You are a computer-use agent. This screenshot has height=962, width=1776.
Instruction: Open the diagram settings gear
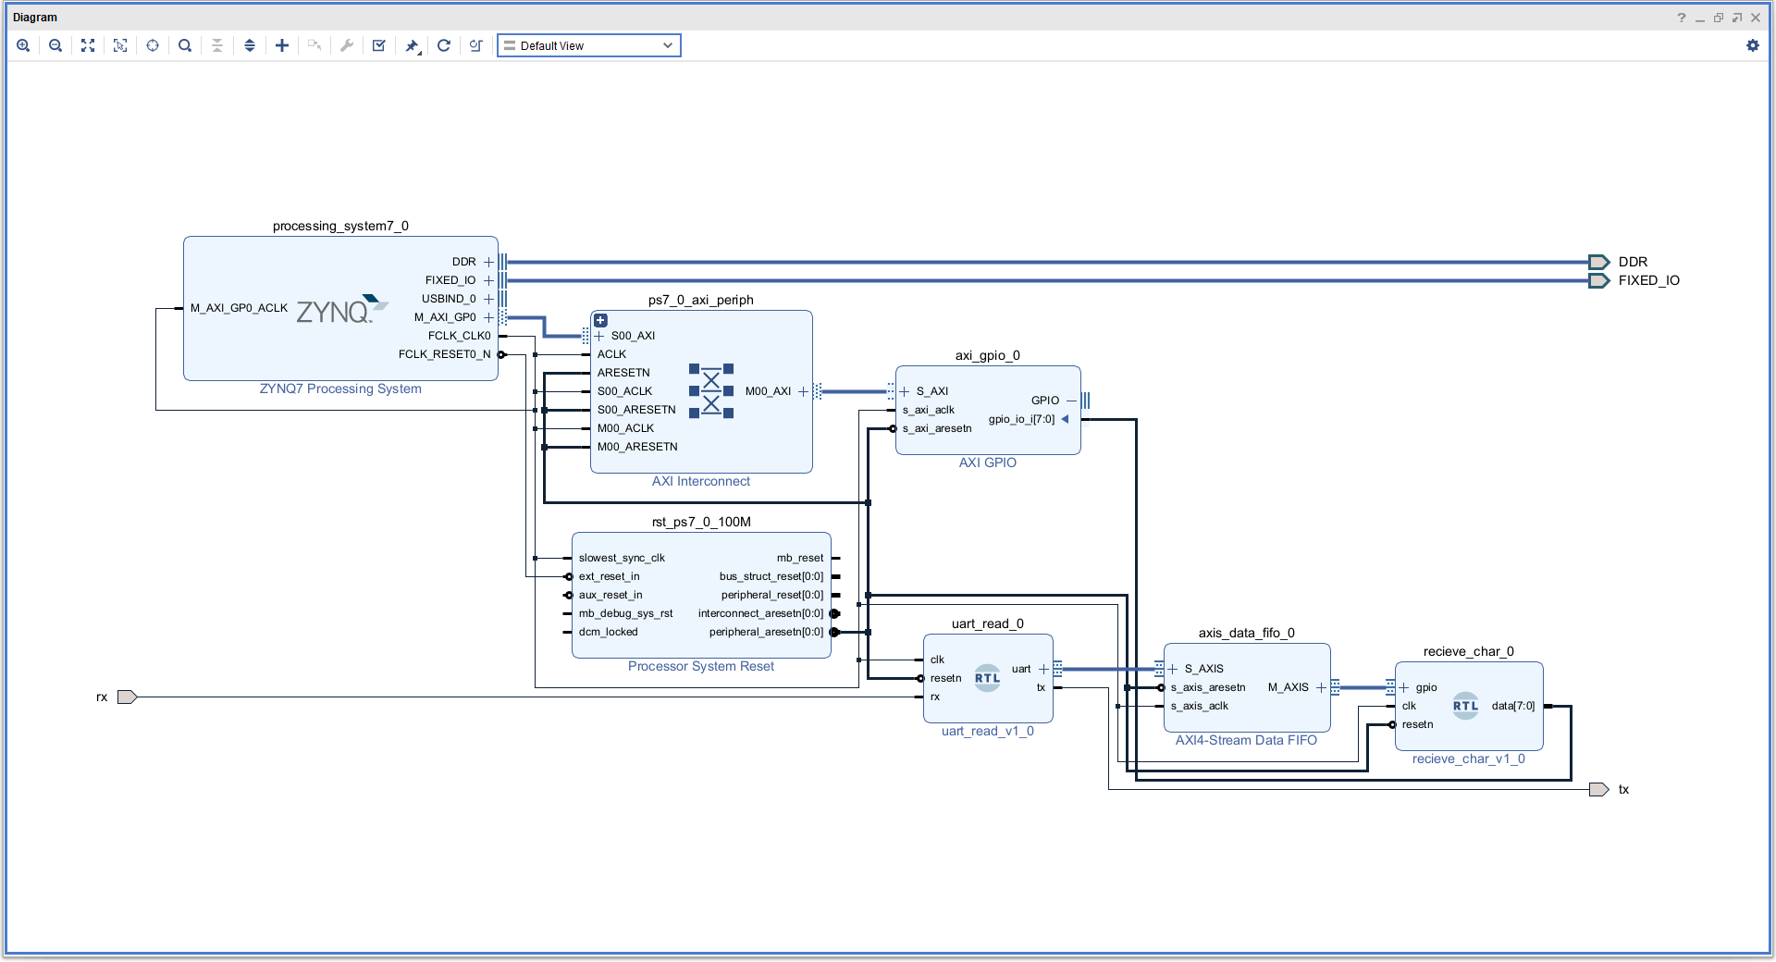click(1752, 45)
